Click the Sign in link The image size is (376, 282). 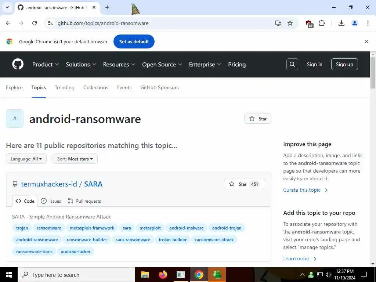(x=314, y=64)
